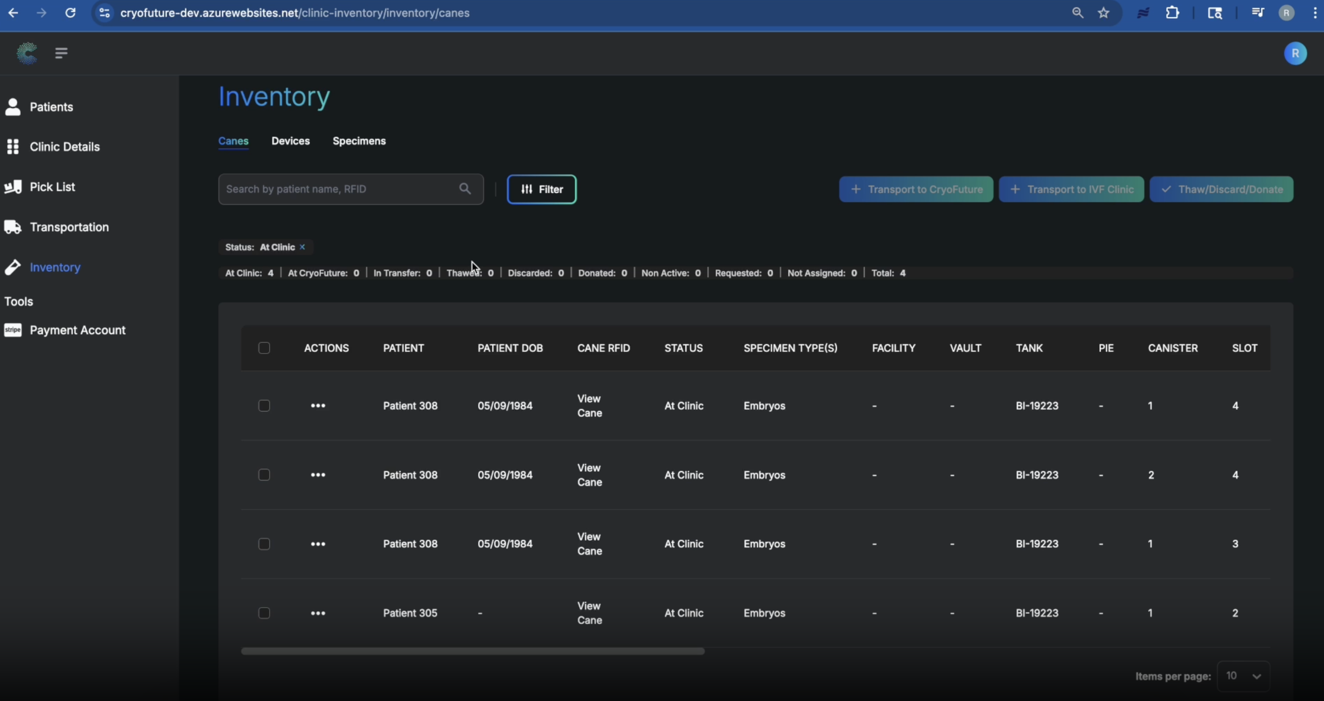The image size is (1324, 701).
Task: Check the first Patient 308 row checkbox
Action: (264, 406)
